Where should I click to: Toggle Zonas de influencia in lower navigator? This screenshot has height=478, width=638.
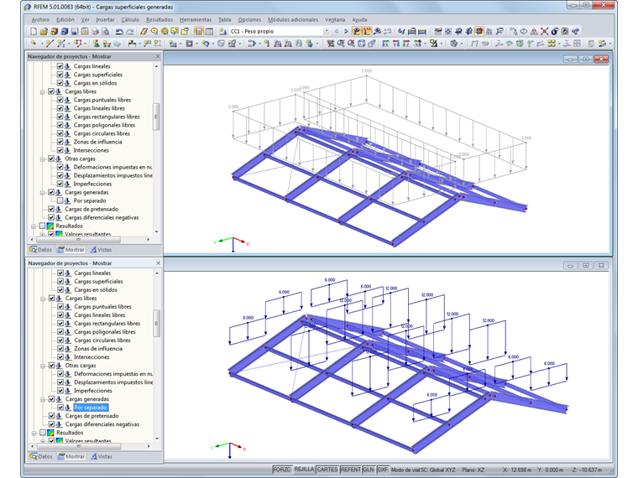click(60, 348)
